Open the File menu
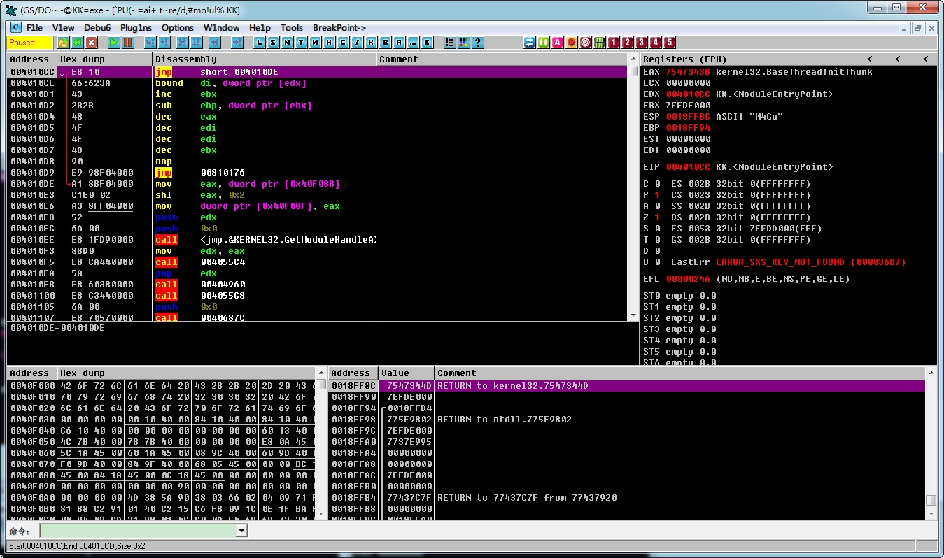 coord(34,28)
